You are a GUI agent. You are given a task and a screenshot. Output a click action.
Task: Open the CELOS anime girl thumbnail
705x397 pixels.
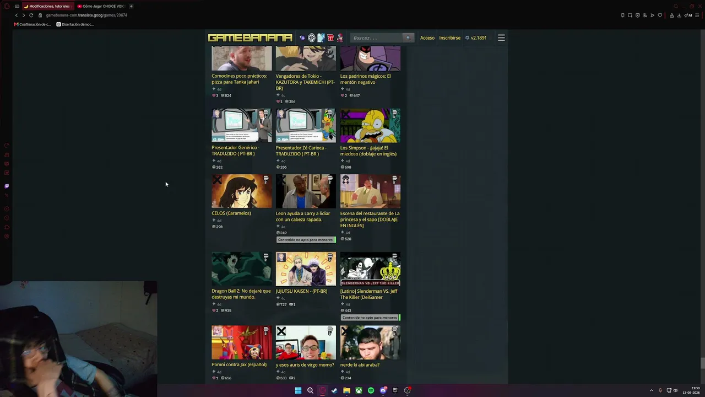tap(242, 191)
